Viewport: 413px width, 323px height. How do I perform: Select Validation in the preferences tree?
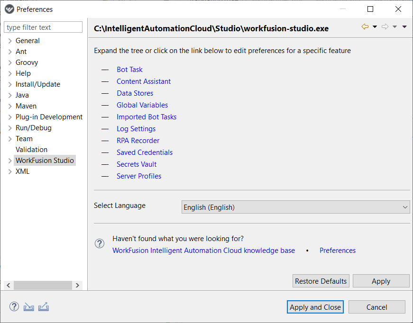pyautogui.click(x=32, y=150)
